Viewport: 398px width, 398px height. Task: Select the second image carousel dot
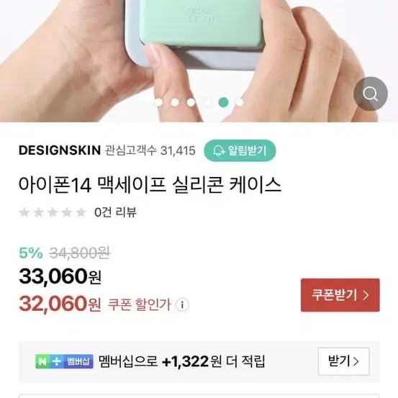click(175, 102)
